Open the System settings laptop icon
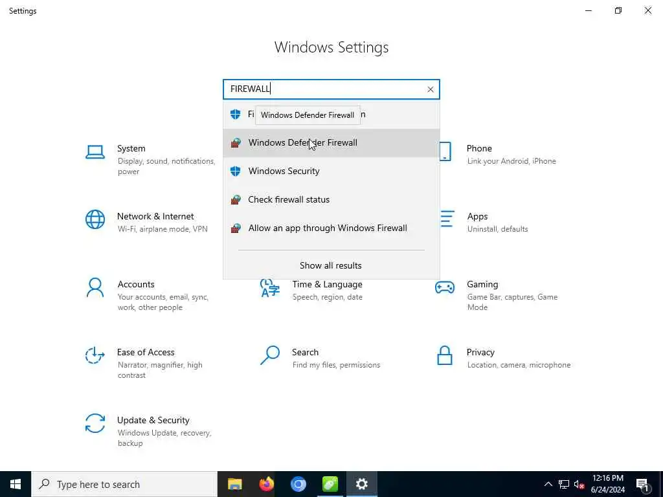Image resolution: width=663 pixels, height=497 pixels. [x=95, y=152]
